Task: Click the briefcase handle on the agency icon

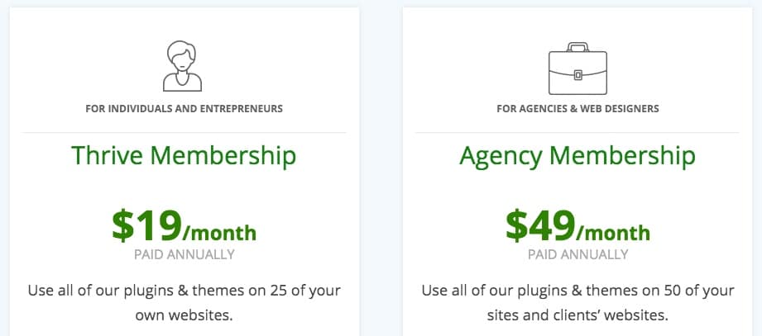Action: pyautogui.click(x=577, y=48)
